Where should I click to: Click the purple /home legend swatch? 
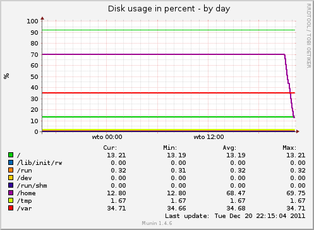click(x=11, y=193)
